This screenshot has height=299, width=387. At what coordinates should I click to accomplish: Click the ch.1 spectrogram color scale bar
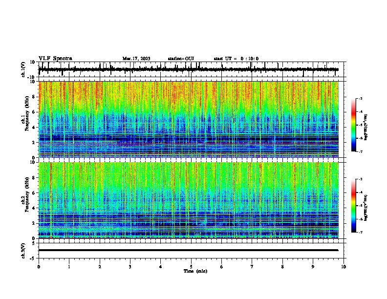click(x=354, y=125)
